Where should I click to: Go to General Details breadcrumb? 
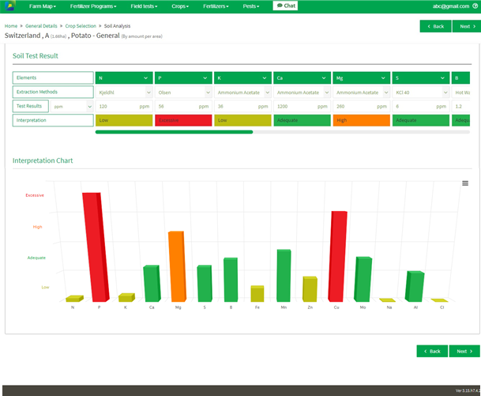[x=41, y=26]
